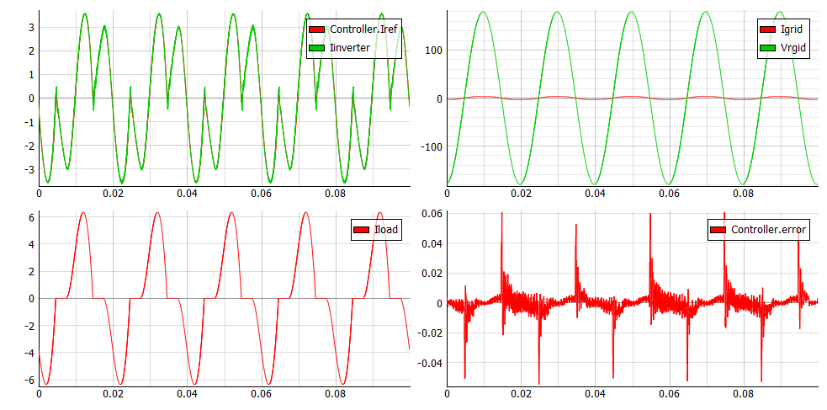Click the 3 y-axis tick of Iinverter plot

[x=29, y=28]
